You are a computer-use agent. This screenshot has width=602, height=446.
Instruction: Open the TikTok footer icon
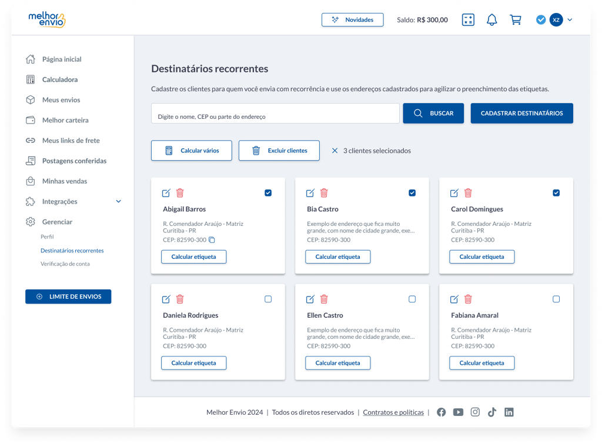492,412
